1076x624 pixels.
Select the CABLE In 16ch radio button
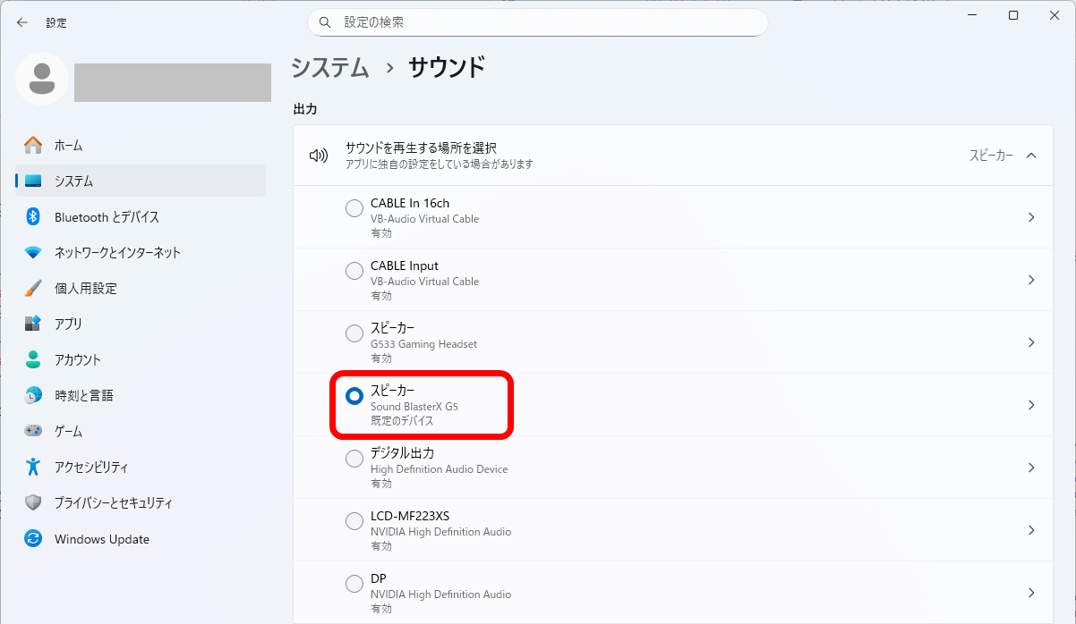coord(354,208)
